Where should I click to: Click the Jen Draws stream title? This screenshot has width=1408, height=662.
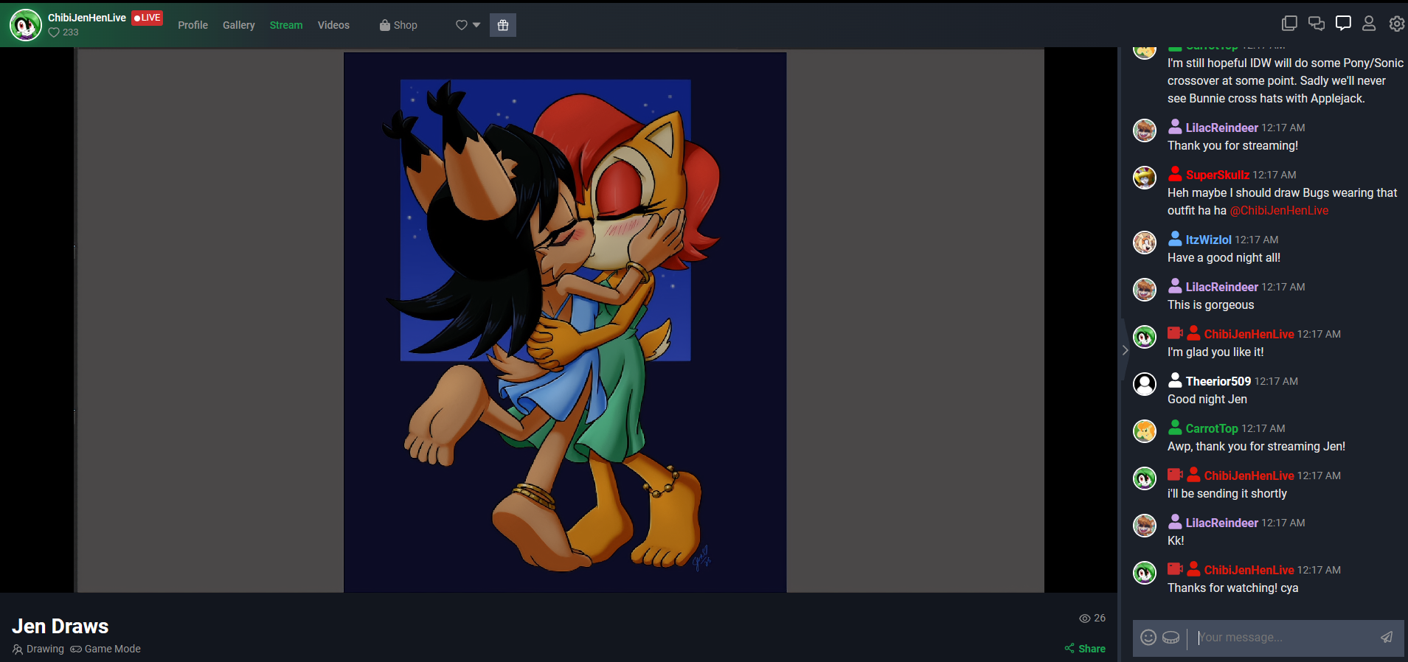click(x=60, y=627)
